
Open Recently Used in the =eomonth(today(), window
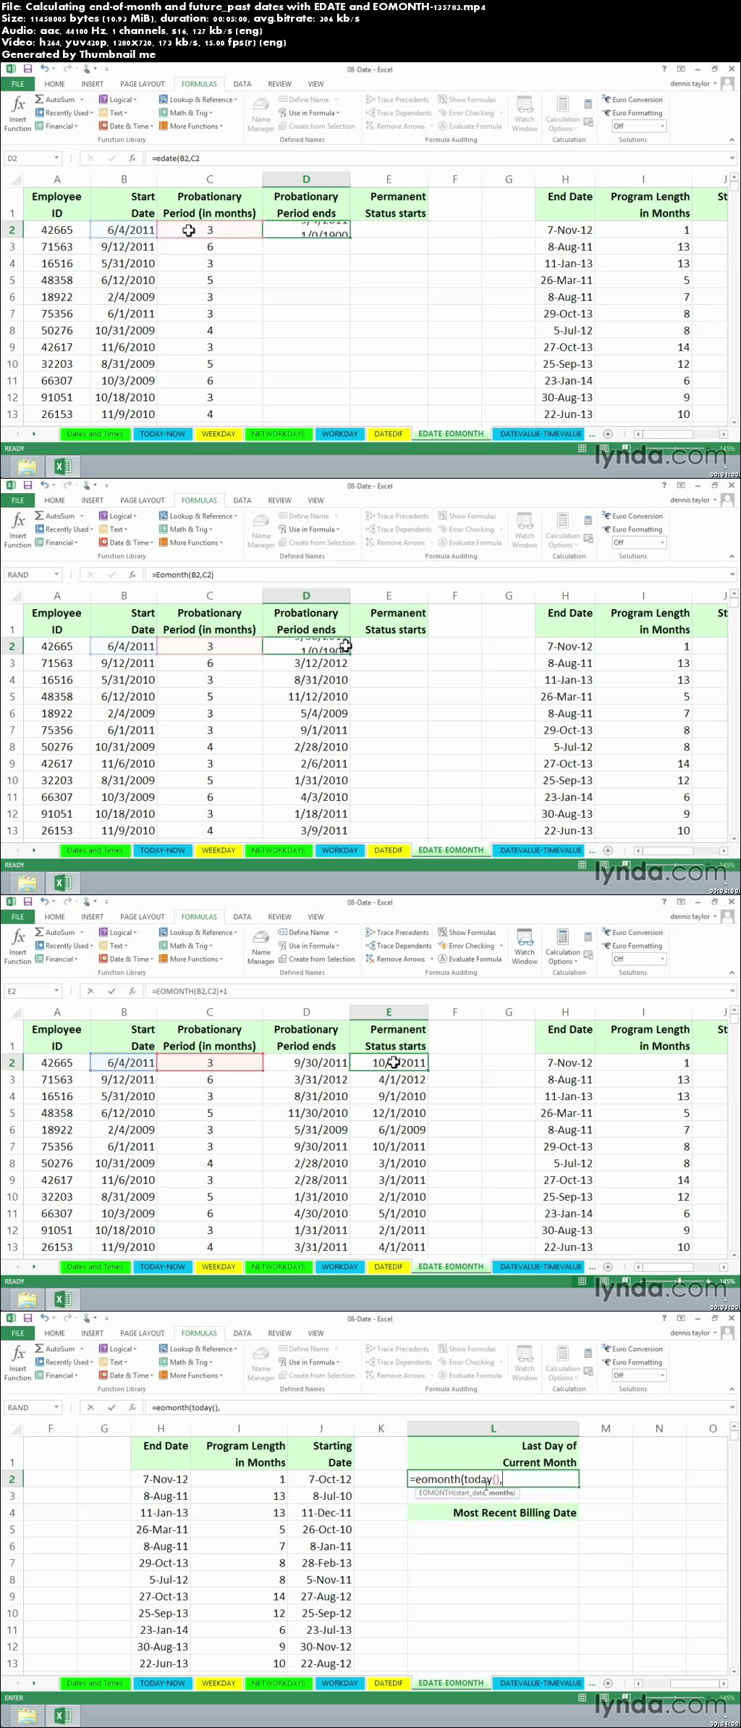(x=64, y=1362)
